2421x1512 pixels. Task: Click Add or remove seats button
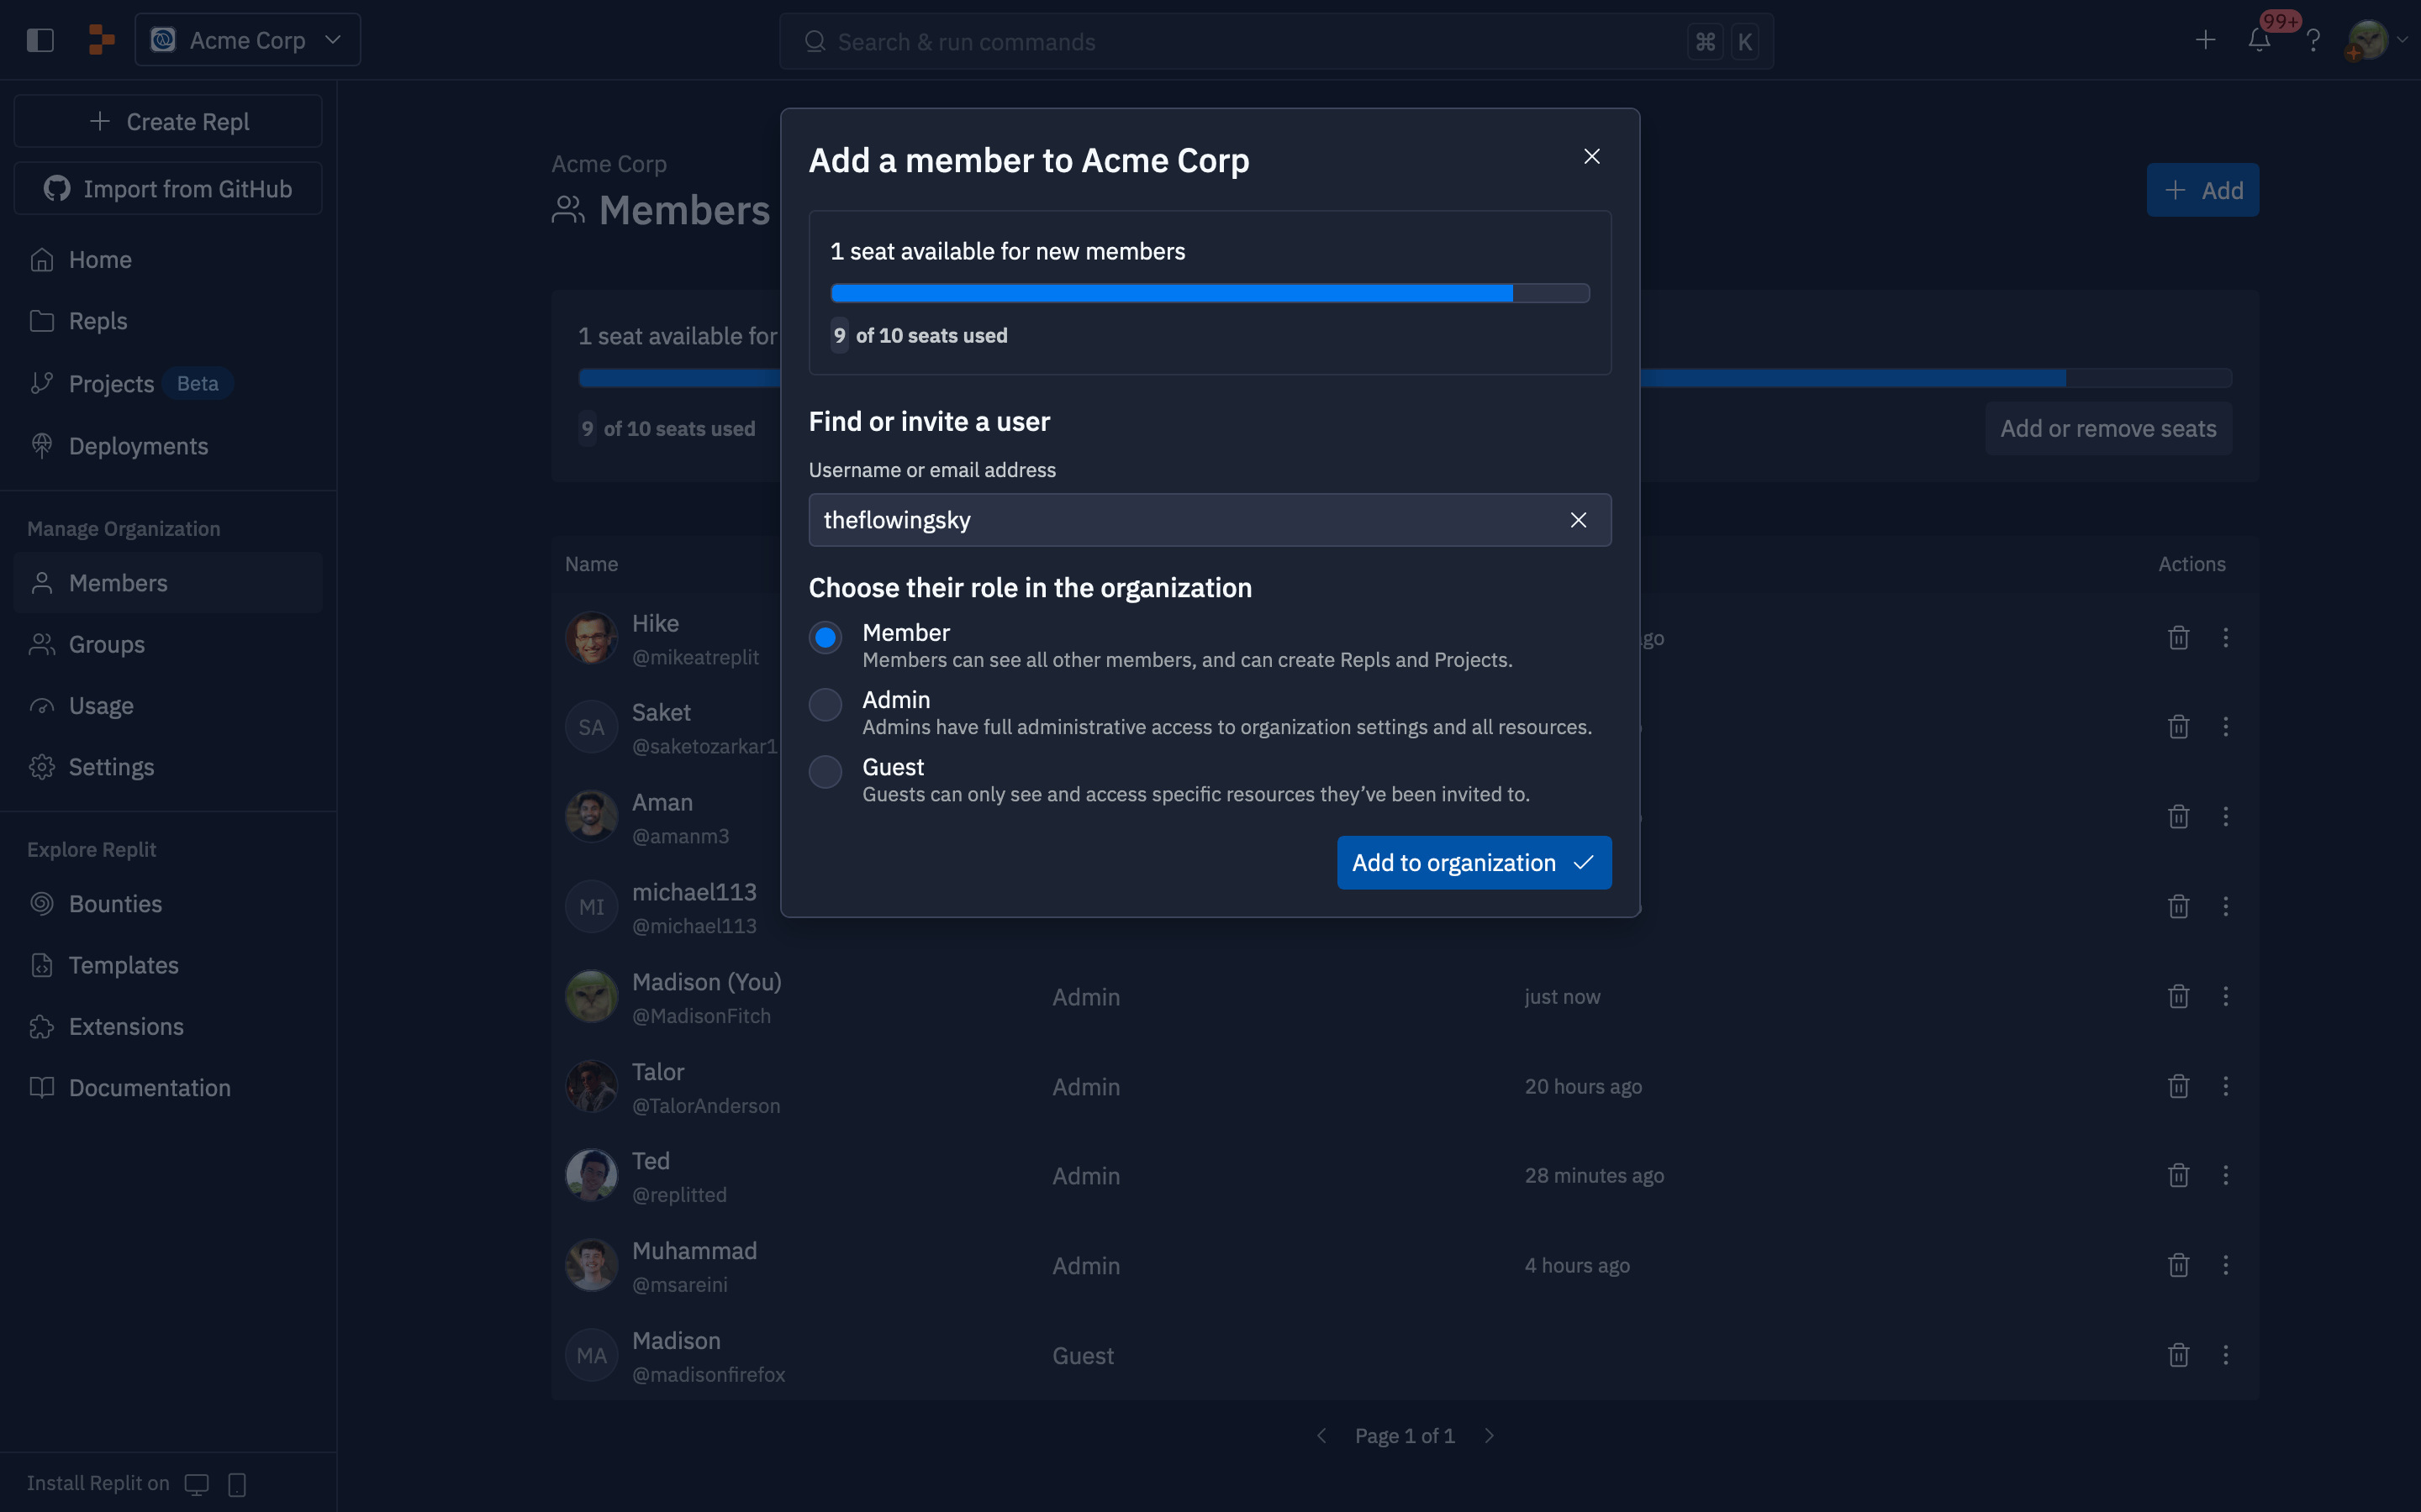click(x=2108, y=429)
